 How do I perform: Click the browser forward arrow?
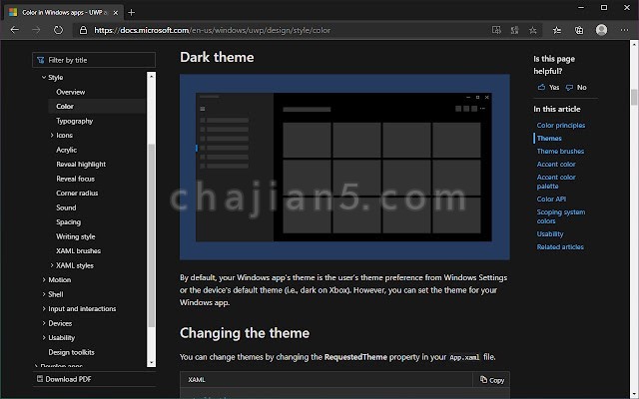[x=36, y=30]
